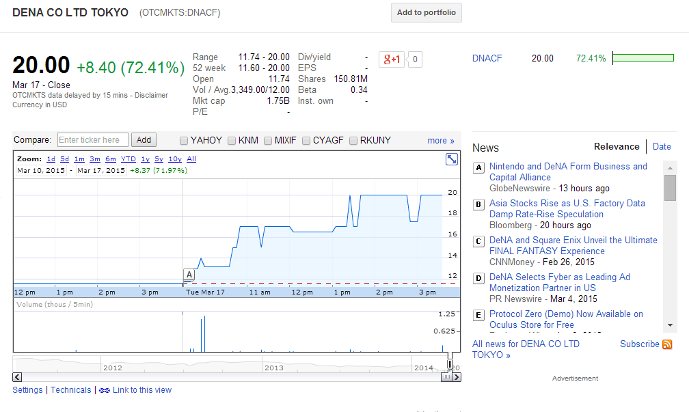
Task: Click the RSS subscribe feed icon
Action: pos(667,344)
